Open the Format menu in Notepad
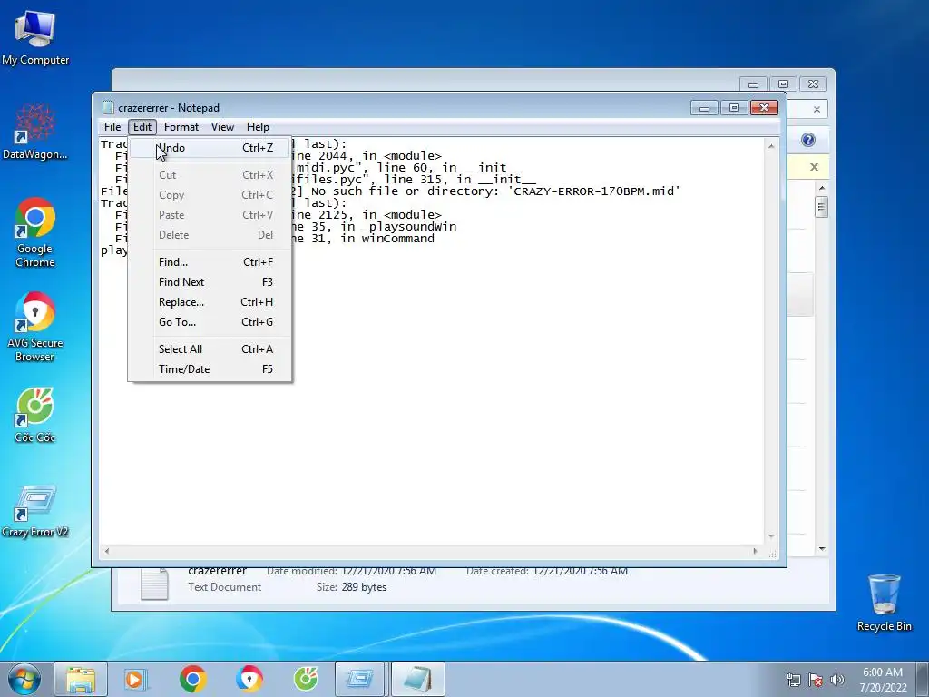This screenshot has width=929, height=697. tap(181, 127)
